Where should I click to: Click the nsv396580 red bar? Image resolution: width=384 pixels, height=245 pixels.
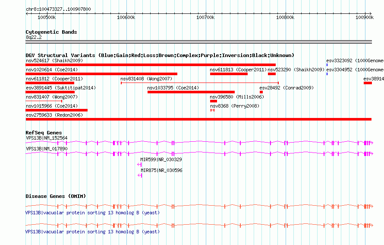(214, 101)
